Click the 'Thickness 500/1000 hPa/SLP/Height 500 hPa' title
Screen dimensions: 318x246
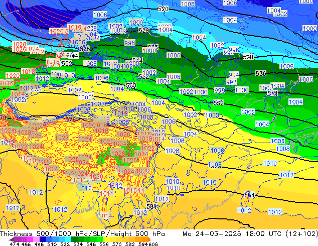click(x=82, y=234)
